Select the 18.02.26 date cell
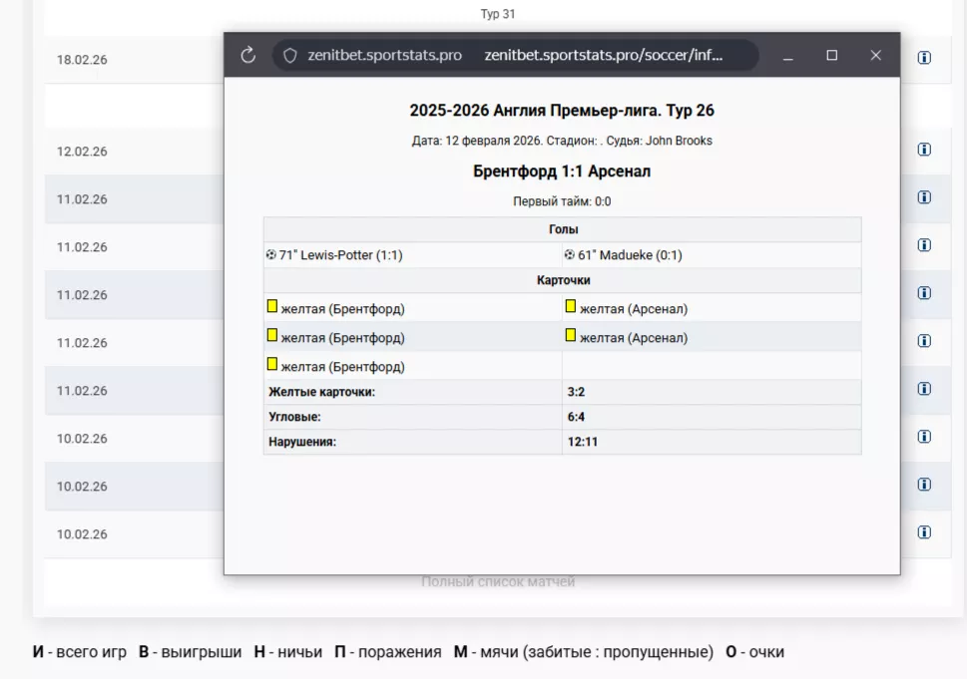The width and height of the screenshot is (967, 679). [82, 60]
